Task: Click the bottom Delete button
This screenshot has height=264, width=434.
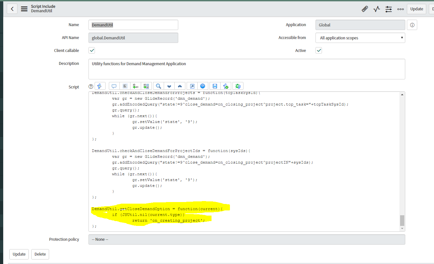Action: click(x=40, y=254)
